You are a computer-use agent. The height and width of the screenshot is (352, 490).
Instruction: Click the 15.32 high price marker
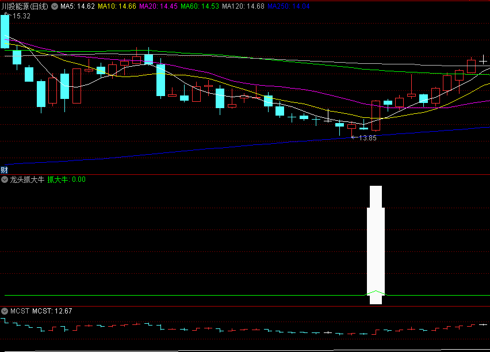point(21,16)
